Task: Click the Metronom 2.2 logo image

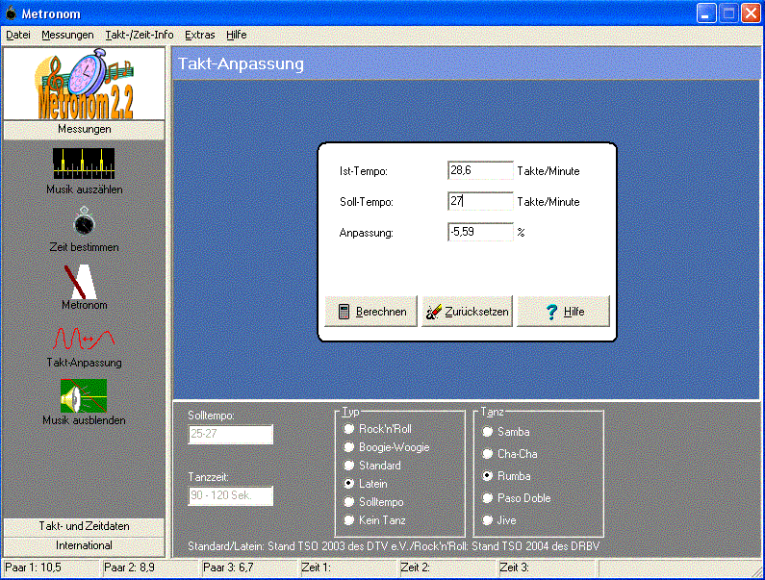Action: point(84,84)
